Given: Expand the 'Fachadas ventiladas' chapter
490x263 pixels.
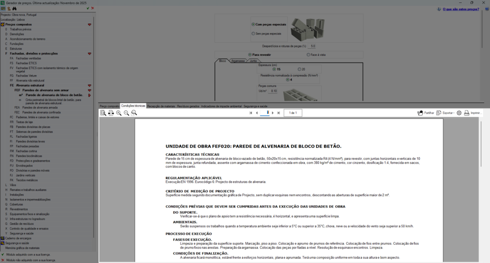Looking at the screenshot, I should 28,58.
